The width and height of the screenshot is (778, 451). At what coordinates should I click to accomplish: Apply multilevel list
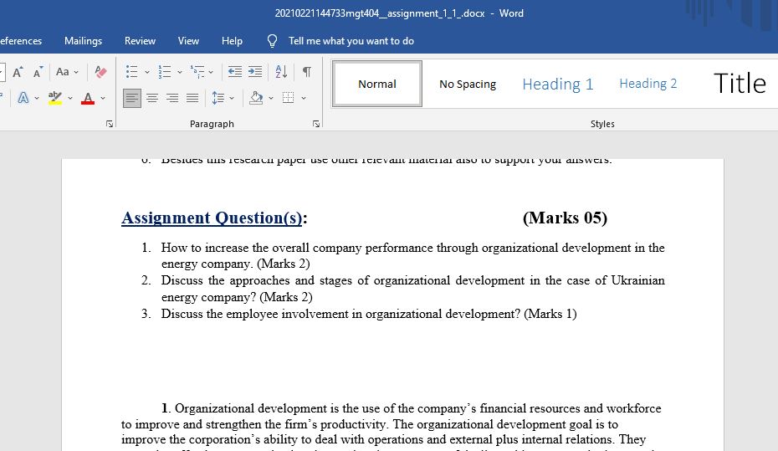197,72
